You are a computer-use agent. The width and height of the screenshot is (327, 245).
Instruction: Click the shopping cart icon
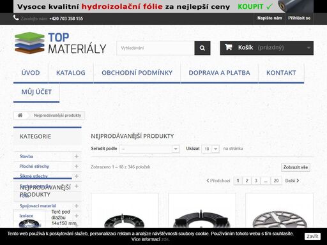(229, 47)
